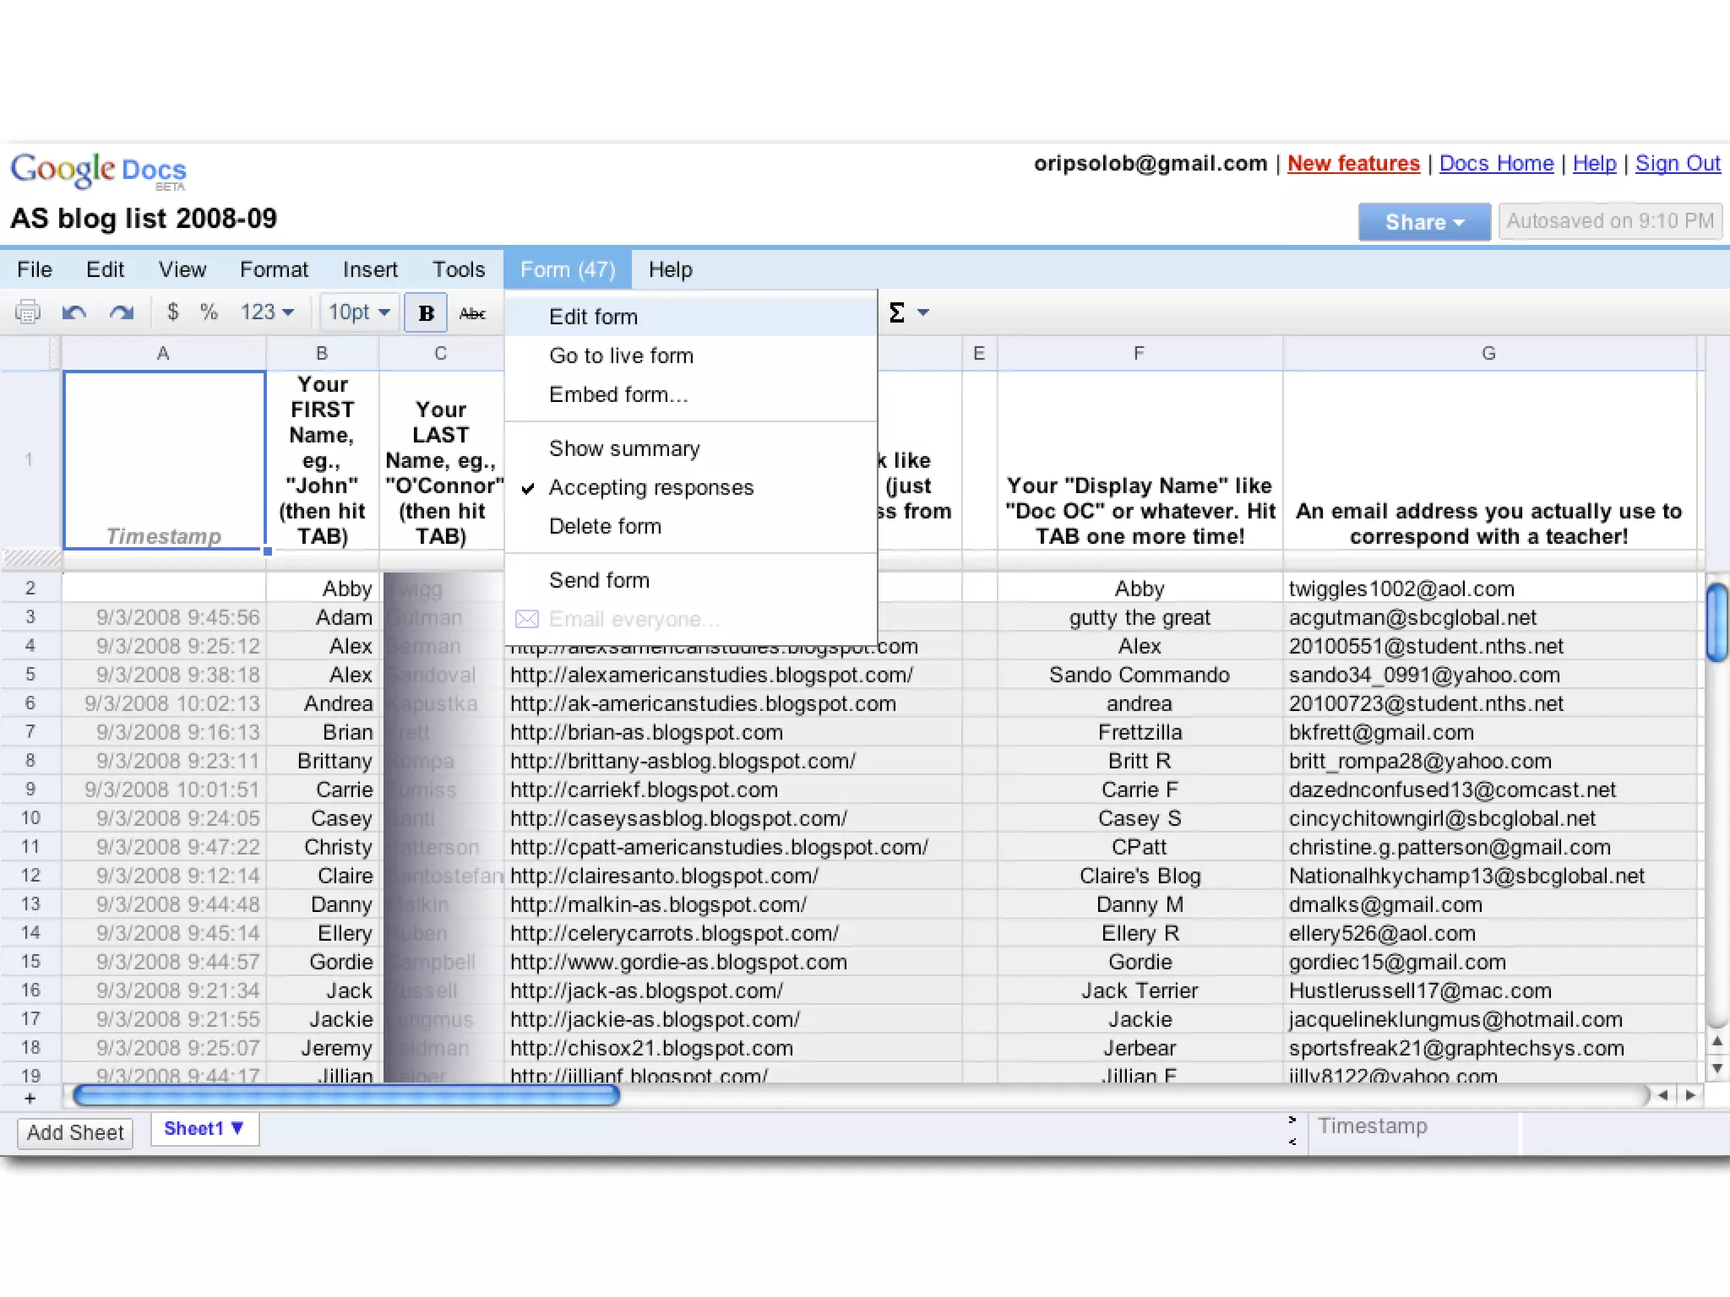Open the 10pt font size dropdown
Image resolution: width=1730 pixels, height=1297 pixels.
coord(359,312)
